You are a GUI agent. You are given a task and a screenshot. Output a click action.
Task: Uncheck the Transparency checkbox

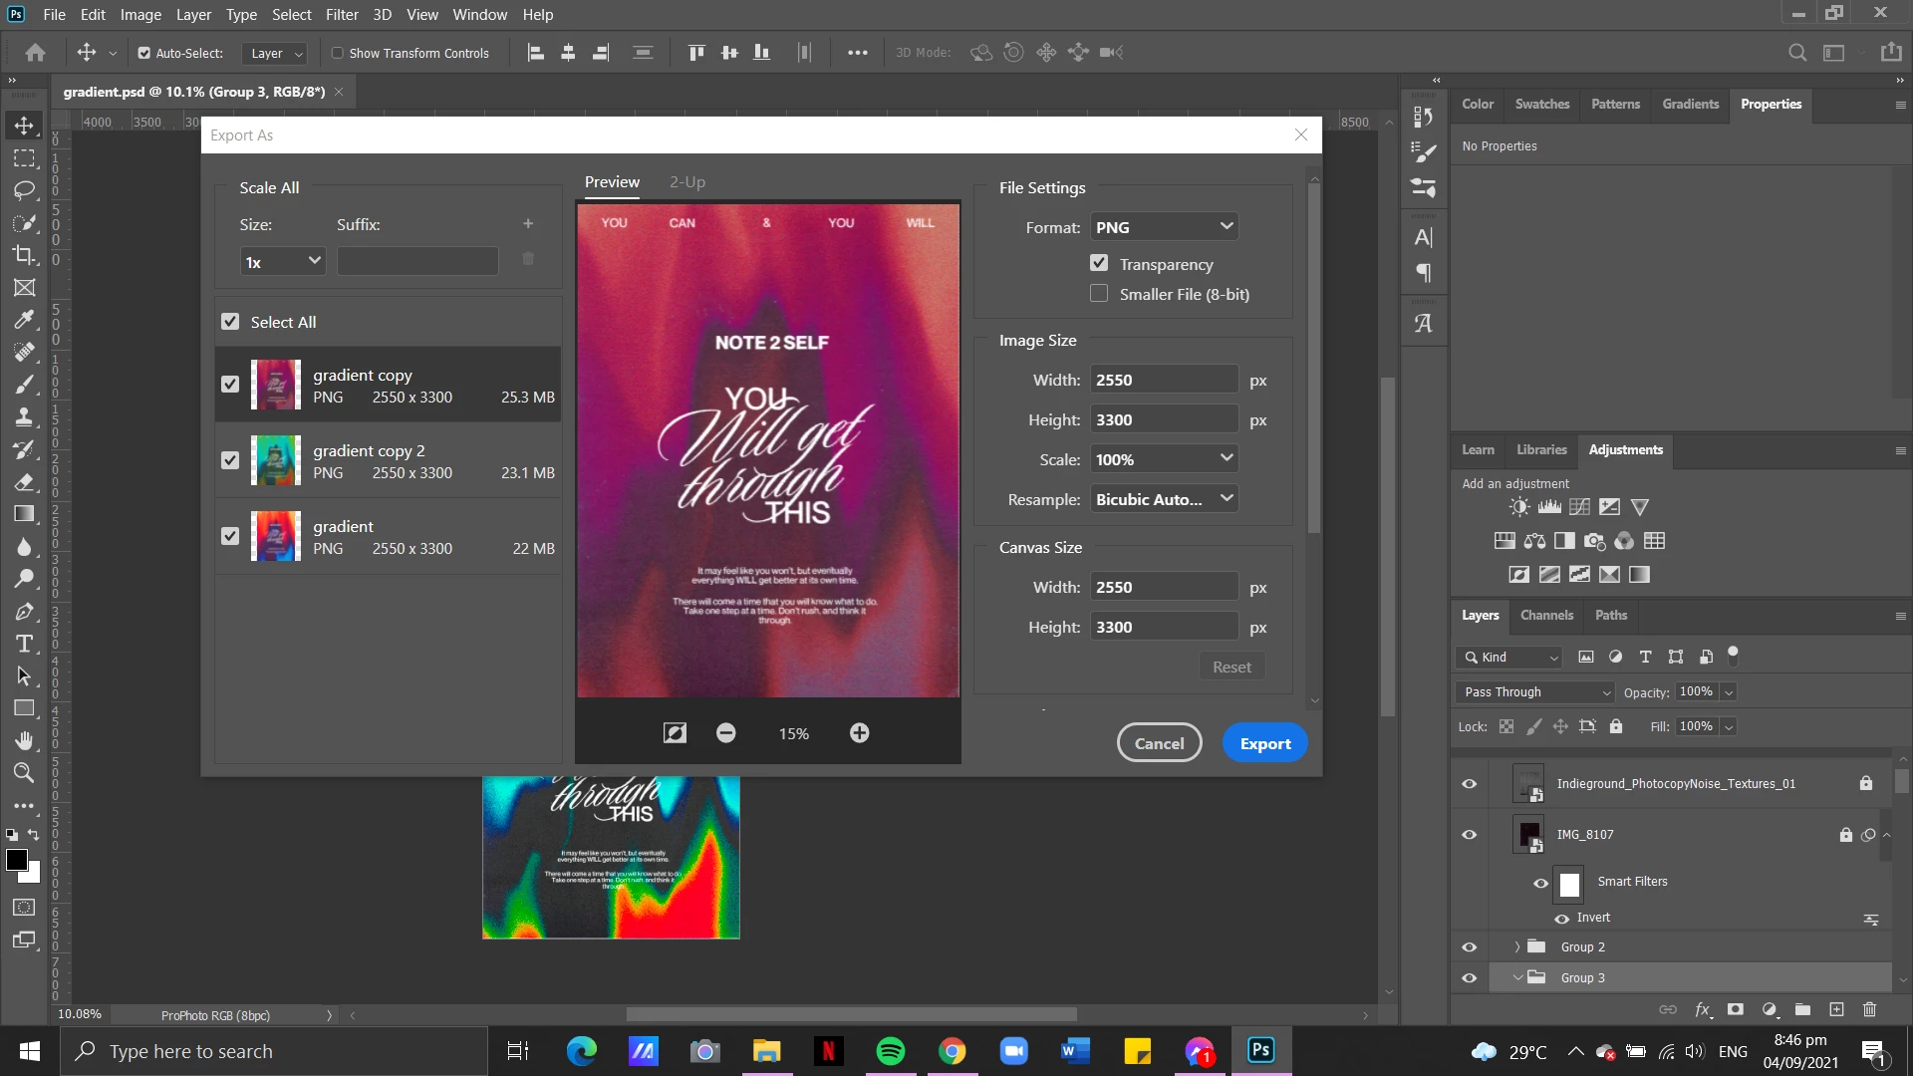click(x=1099, y=264)
